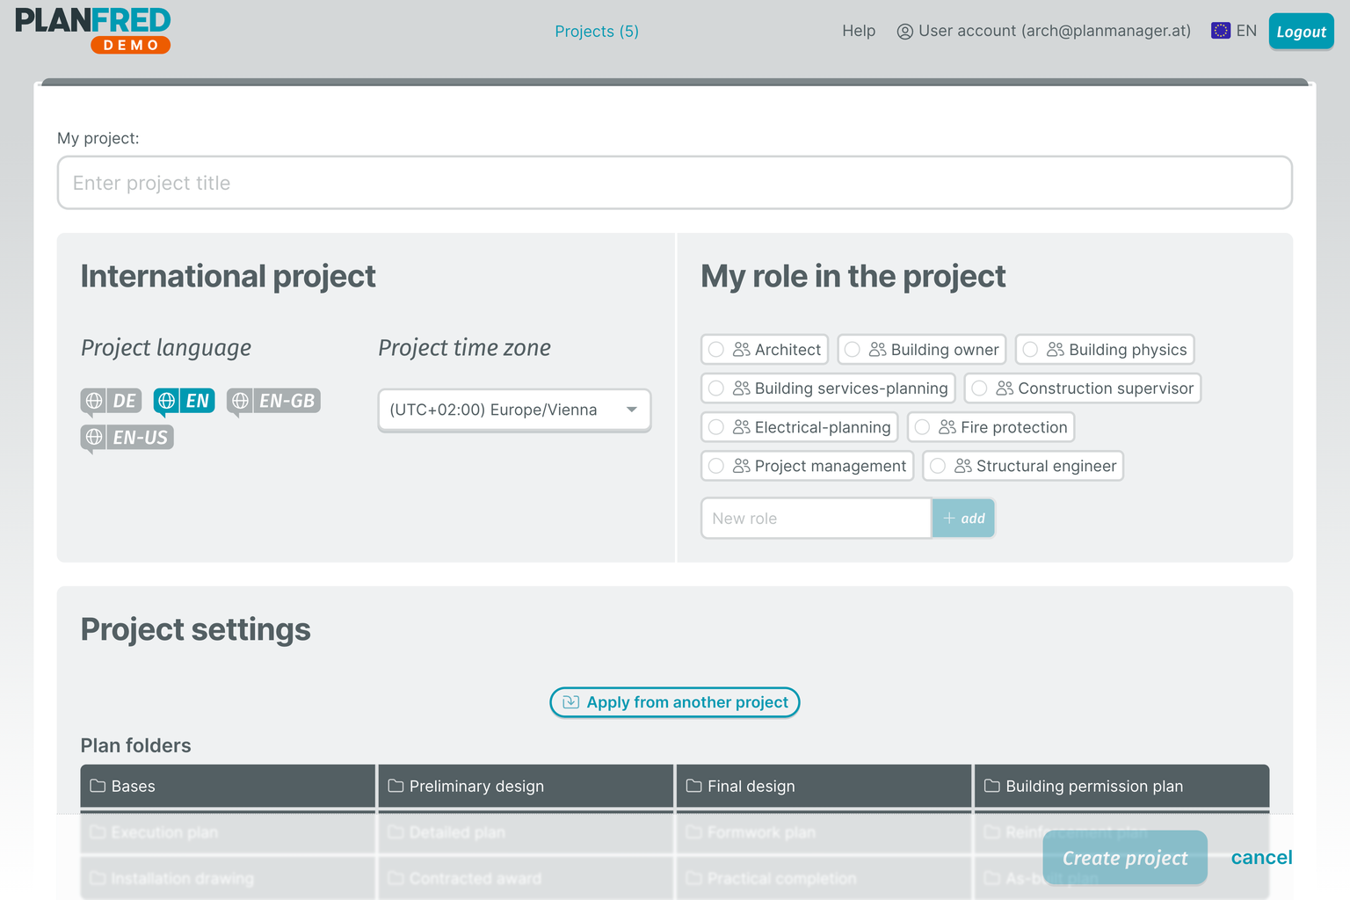Click the people icon beside Building owner

(878, 350)
